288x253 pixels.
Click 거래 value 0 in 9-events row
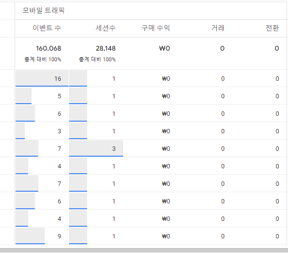223,236
